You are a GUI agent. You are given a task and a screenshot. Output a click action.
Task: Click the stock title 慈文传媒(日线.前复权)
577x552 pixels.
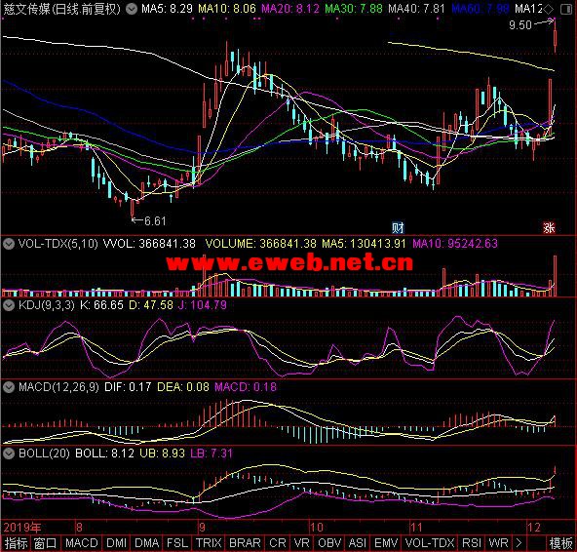coord(62,9)
